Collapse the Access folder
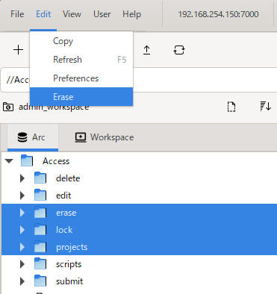This screenshot has width=277, height=294. pos(10,161)
